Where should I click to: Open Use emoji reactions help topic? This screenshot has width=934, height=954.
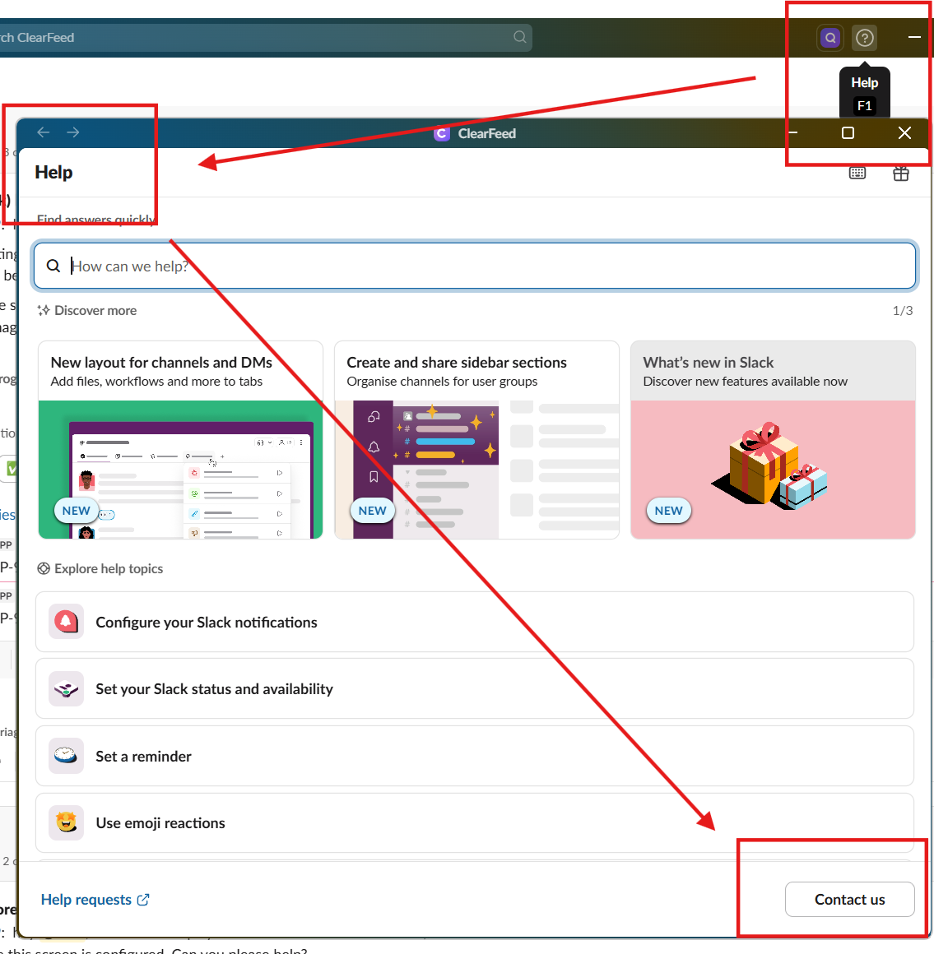pyautogui.click(x=475, y=822)
